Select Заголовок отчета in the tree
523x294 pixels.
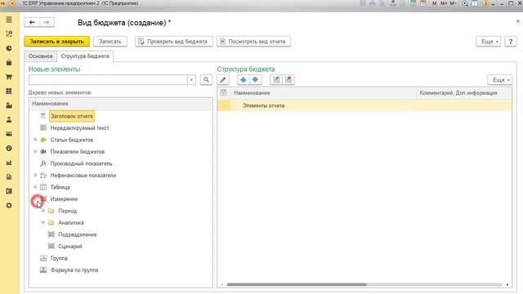(x=72, y=116)
